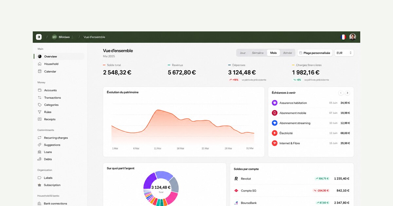Go to previous Échéances à venir page

click(x=341, y=93)
